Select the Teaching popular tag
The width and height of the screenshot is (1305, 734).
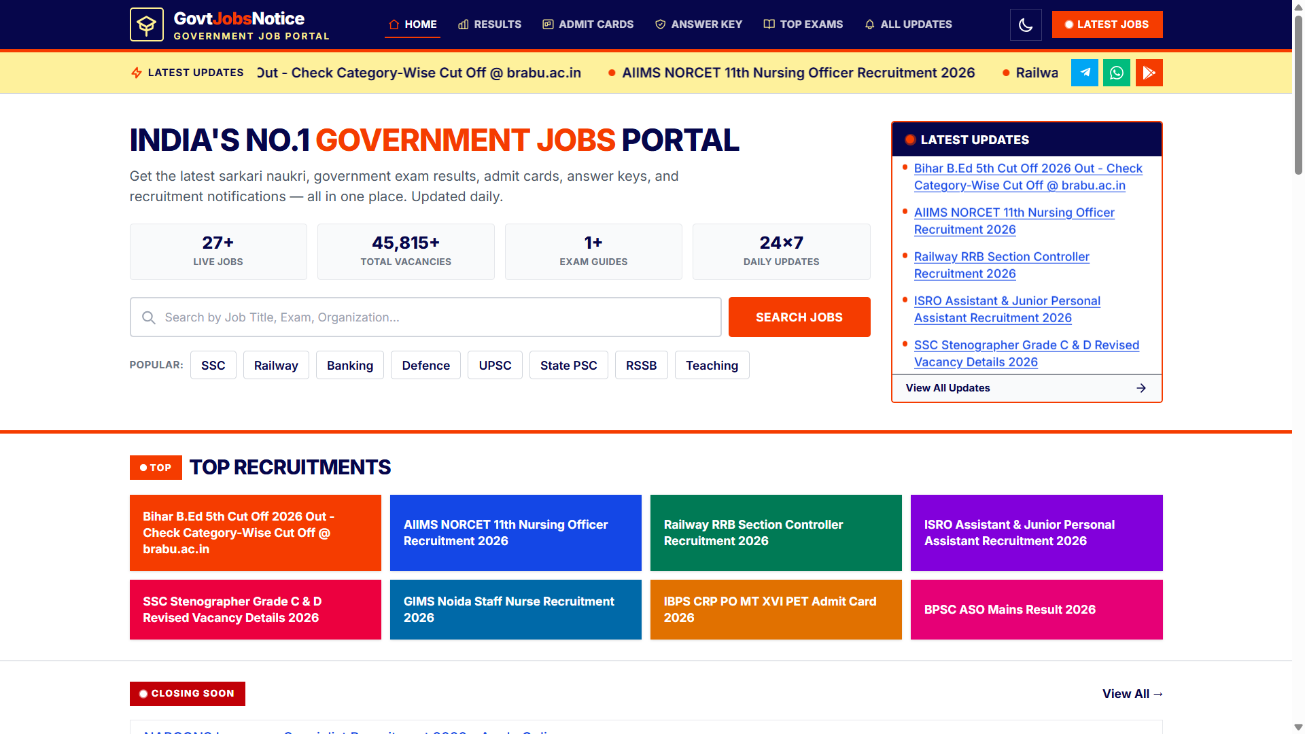712,366
